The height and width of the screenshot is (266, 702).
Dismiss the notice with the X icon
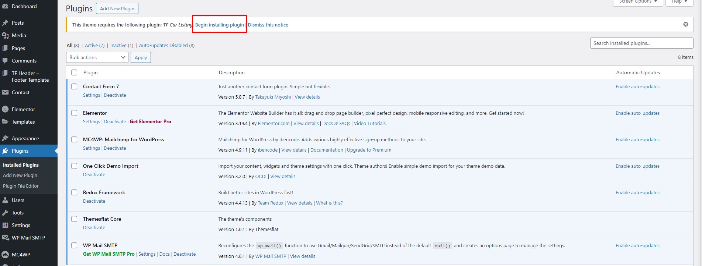686,24
